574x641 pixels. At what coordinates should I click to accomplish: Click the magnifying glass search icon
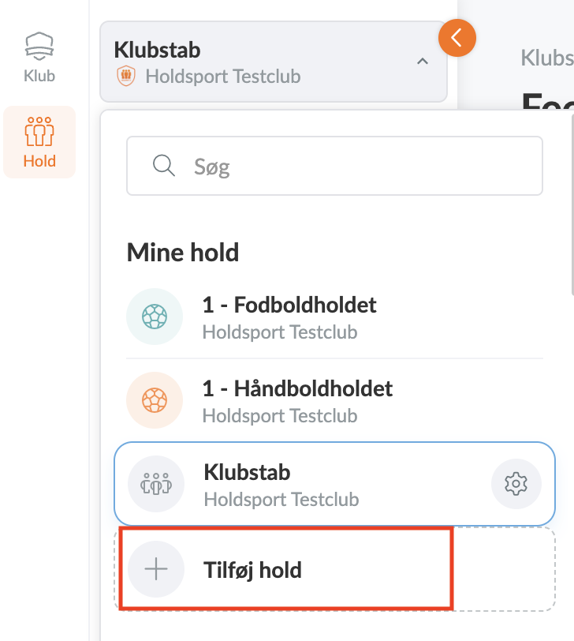(163, 166)
